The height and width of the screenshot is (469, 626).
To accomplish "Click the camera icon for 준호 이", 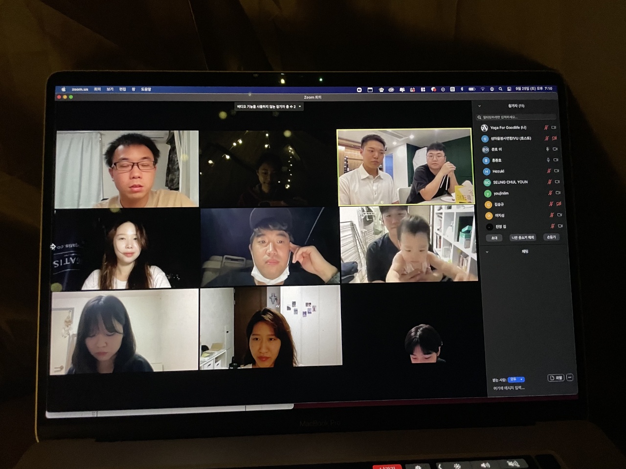I will 555,149.
